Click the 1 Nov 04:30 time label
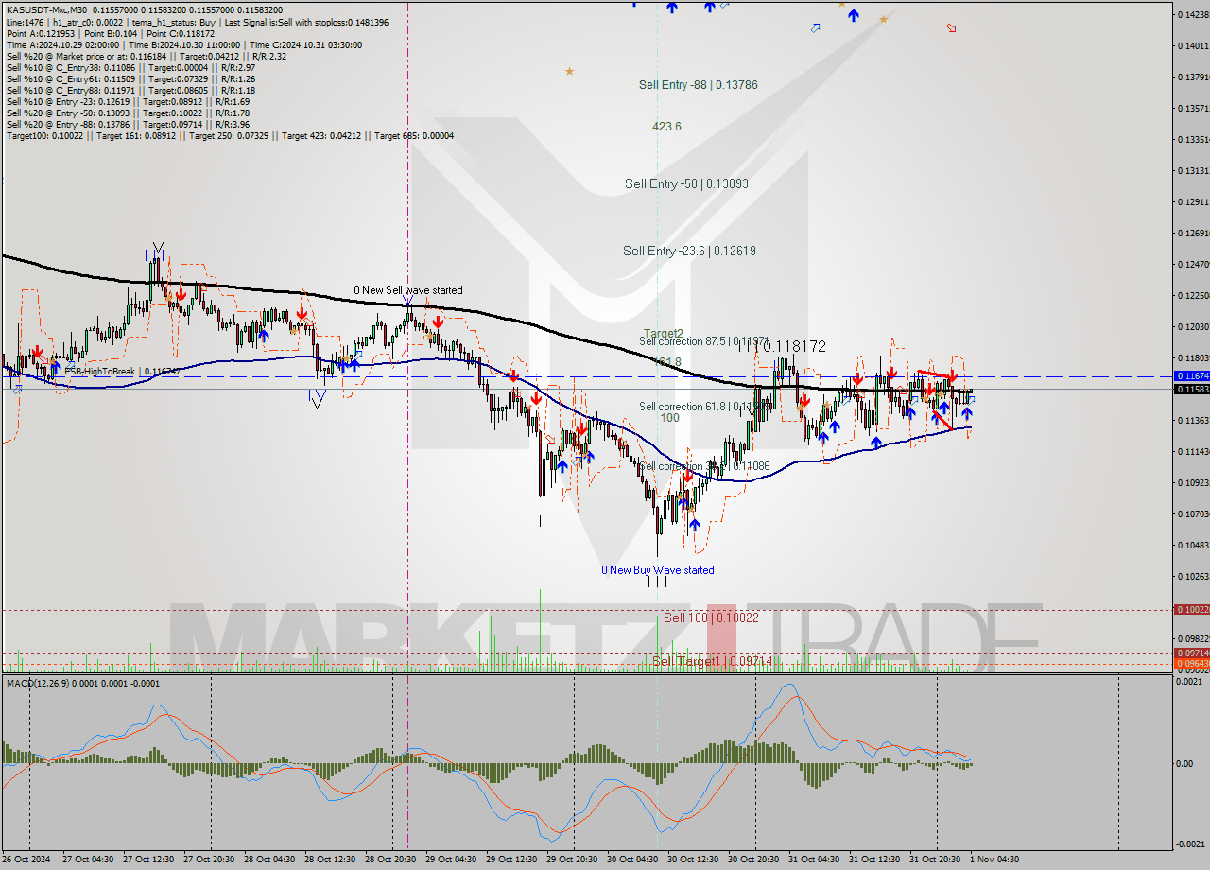 pyautogui.click(x=994, y=860)
